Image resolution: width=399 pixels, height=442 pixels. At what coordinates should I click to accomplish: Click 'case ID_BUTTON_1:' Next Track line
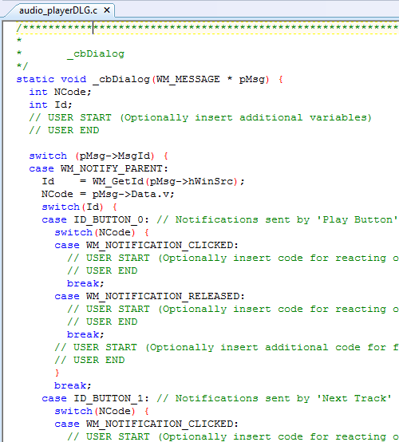(x=216, y=398)
